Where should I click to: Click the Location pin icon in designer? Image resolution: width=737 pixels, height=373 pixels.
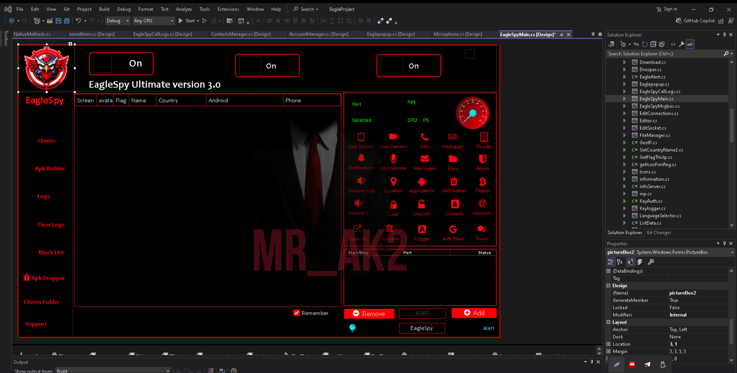coord(393,182)
